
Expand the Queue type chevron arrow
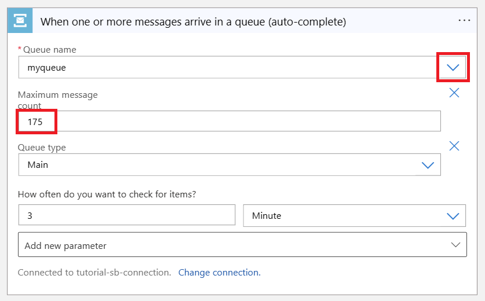pyautogui.click(x=428, y=165)
